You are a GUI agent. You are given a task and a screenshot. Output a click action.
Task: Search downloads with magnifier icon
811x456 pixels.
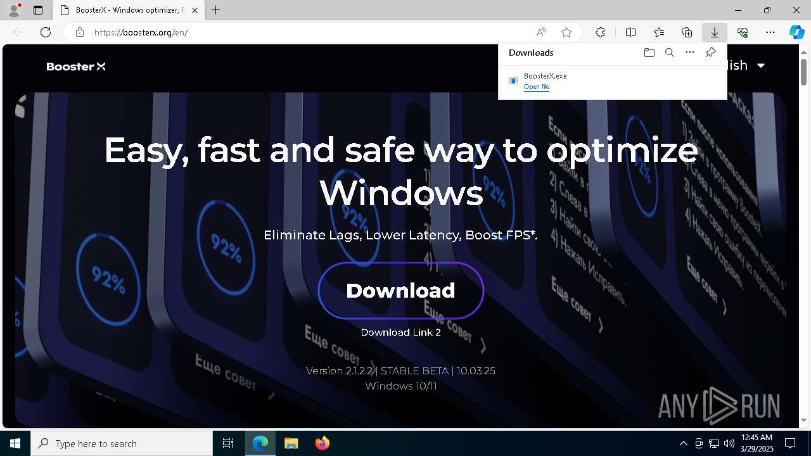[669, 53]
